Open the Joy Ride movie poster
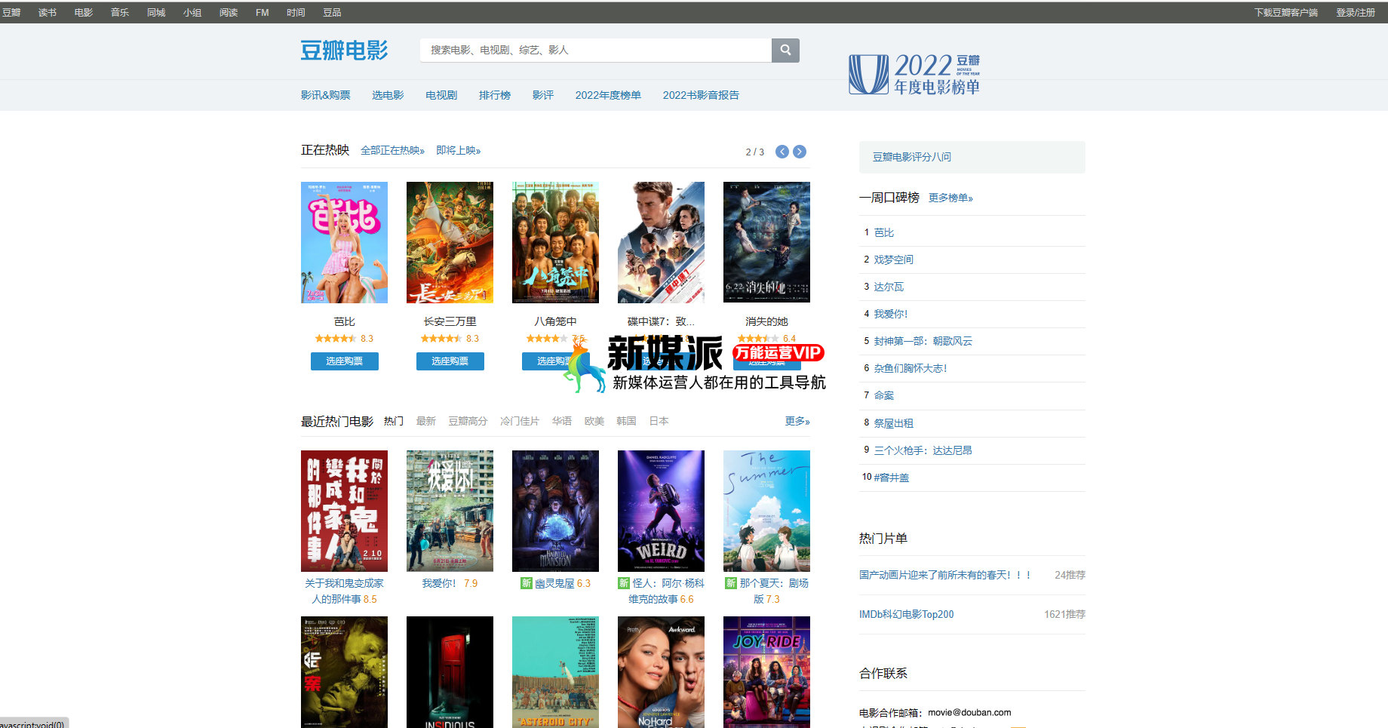The width and height of the screenshot is (1388, 728). pos(766,672)
